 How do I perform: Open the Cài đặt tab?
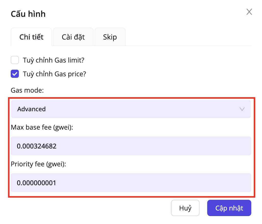click(x=73, y=37)
